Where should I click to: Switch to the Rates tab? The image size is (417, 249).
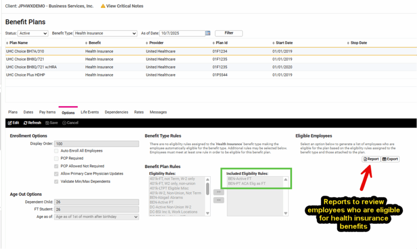coord(139,112)
